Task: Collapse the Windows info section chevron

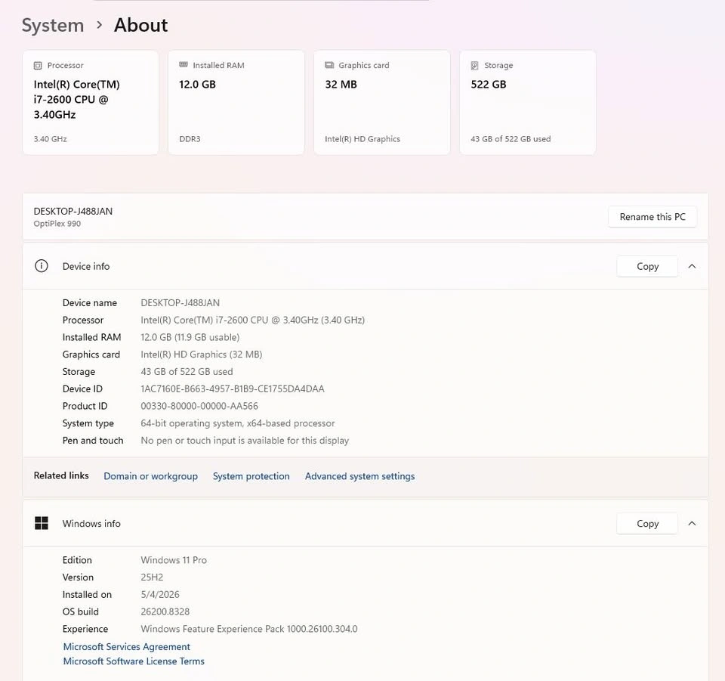Action: 692,523
